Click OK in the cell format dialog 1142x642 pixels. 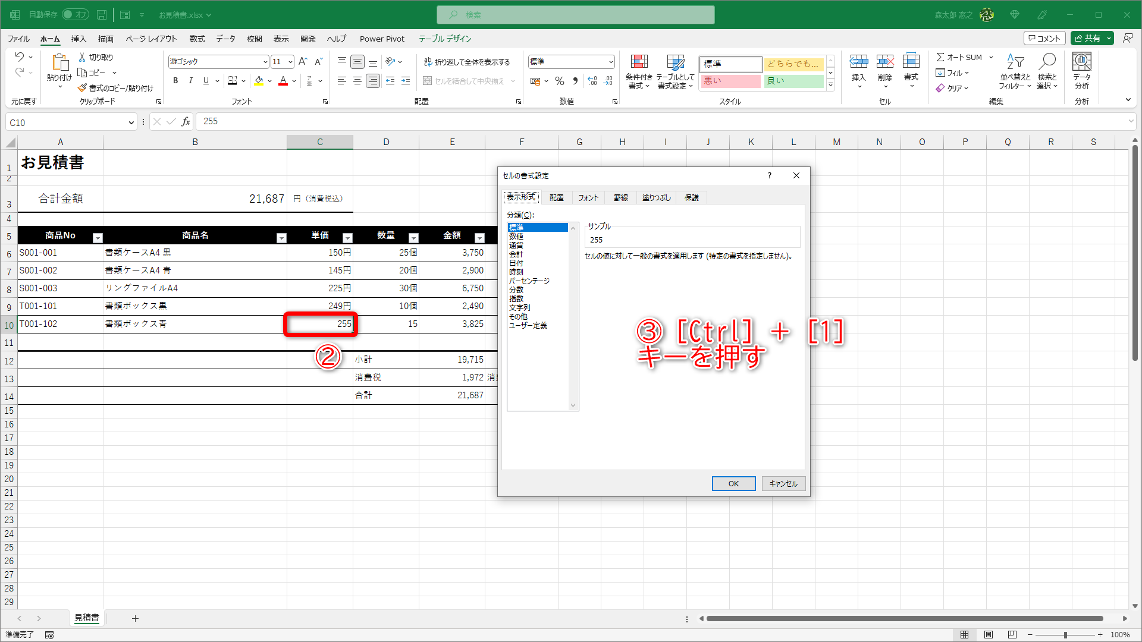pos(733,483)
